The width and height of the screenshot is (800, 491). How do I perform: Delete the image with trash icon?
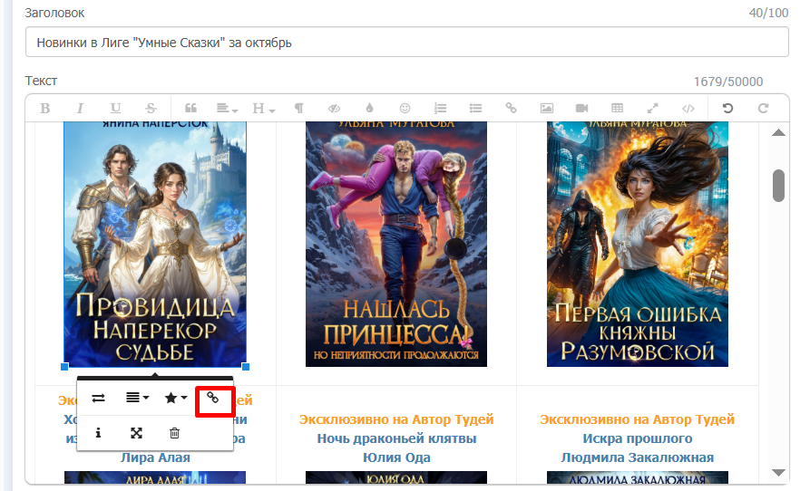point(175,433)
